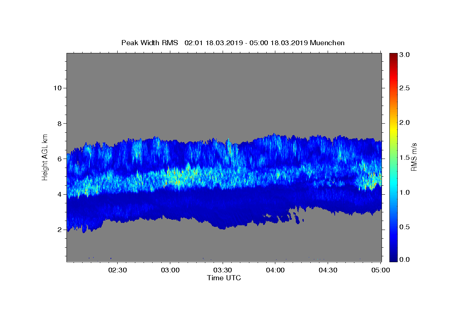472x314 pixels.
Task: Click the '02:30' time axis label
Action: click(118, 270)
